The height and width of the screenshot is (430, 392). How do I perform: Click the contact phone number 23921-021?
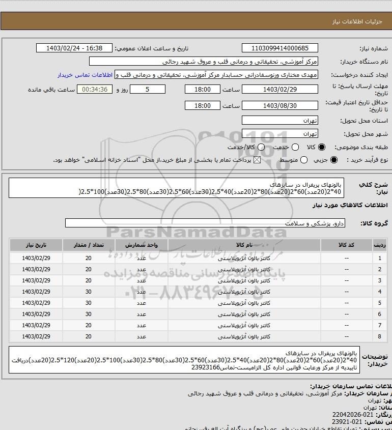[x=347, y=422]
